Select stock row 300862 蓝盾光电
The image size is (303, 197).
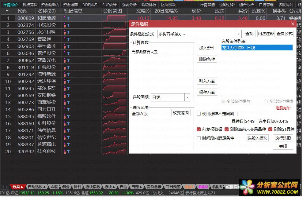[64, 60]
